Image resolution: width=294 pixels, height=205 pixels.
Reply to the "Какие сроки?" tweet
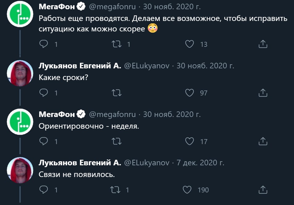tap(44, 93)
